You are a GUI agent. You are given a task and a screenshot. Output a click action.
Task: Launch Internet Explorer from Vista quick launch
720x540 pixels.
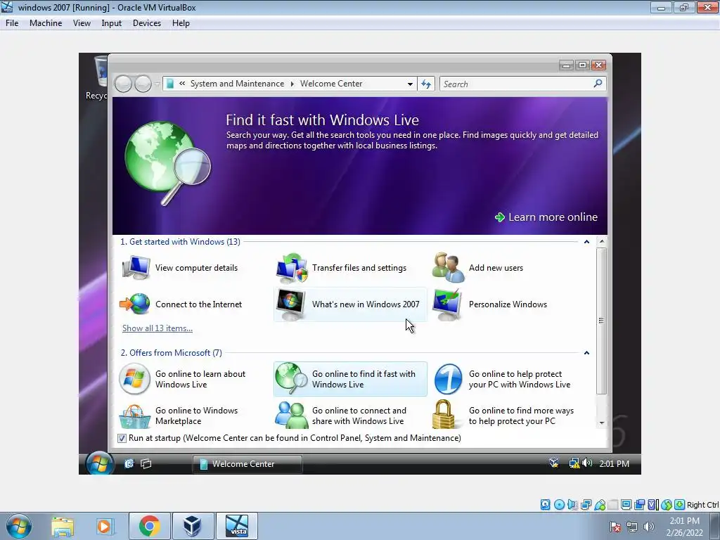pos(129,464)
